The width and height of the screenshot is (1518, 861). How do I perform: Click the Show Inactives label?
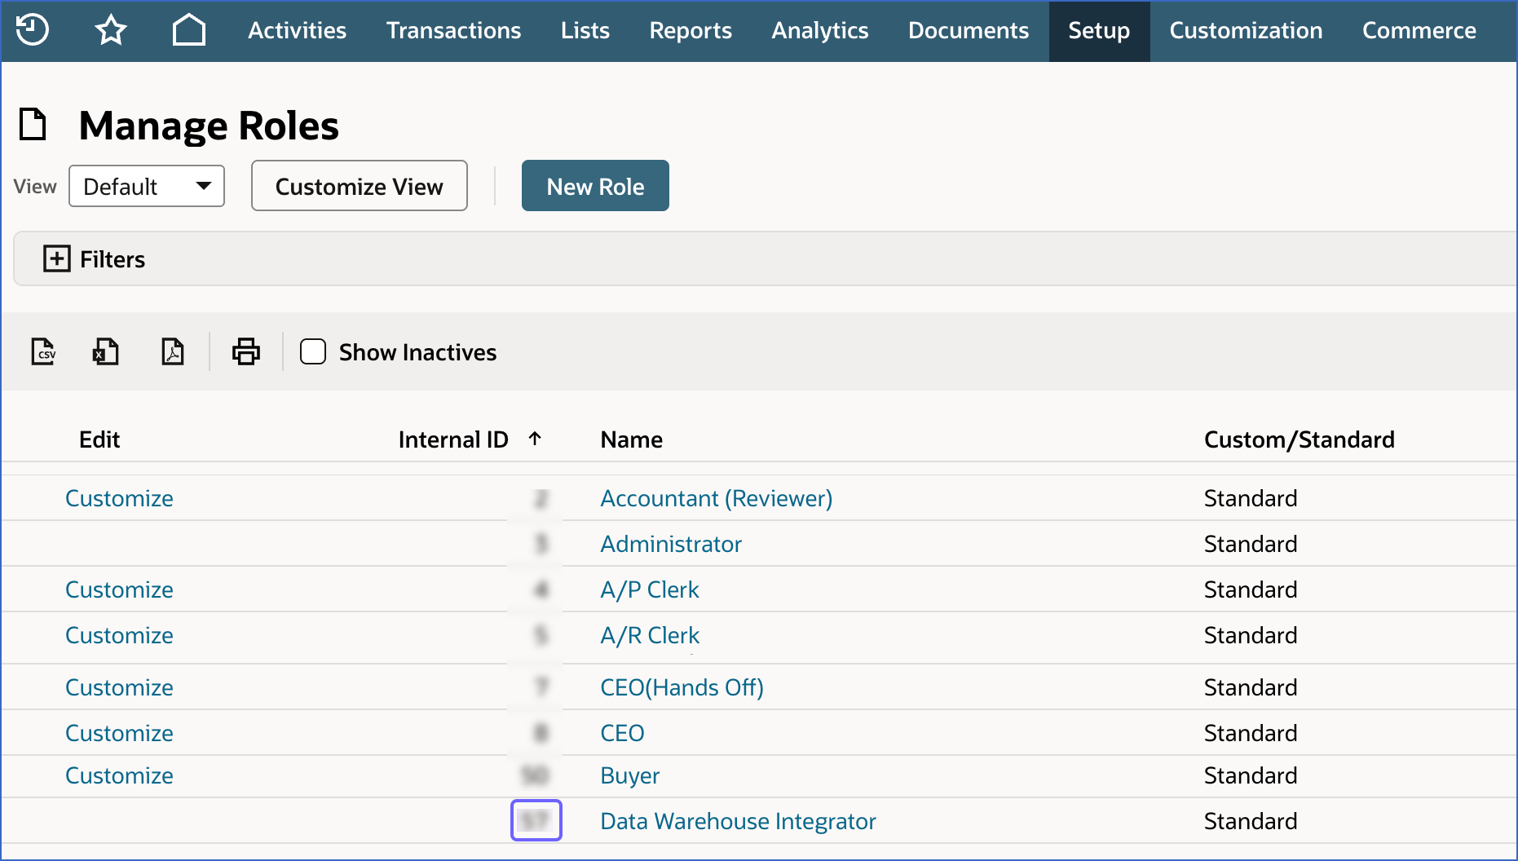coord(417,352)
